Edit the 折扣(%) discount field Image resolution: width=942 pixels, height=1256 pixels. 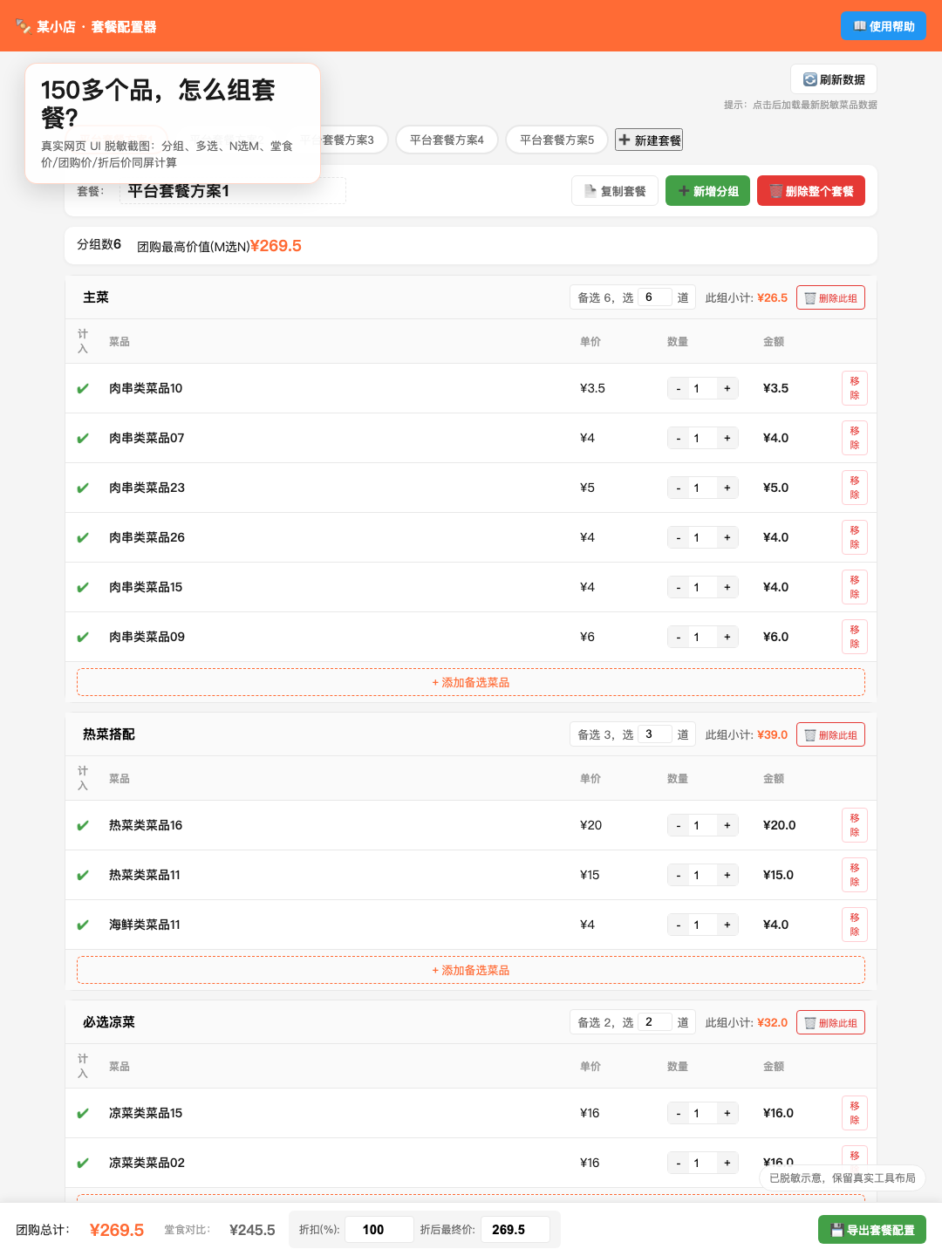(x=379, y=1229)
